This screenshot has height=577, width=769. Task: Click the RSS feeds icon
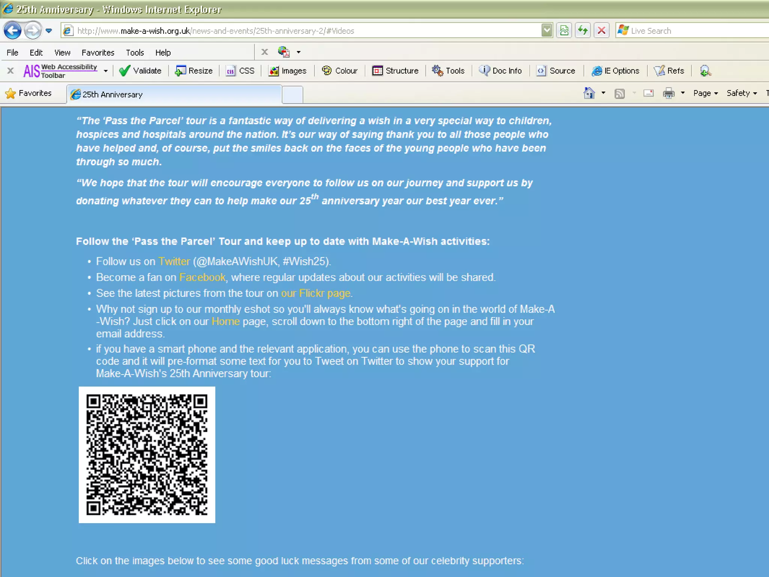tap(619, 93)
